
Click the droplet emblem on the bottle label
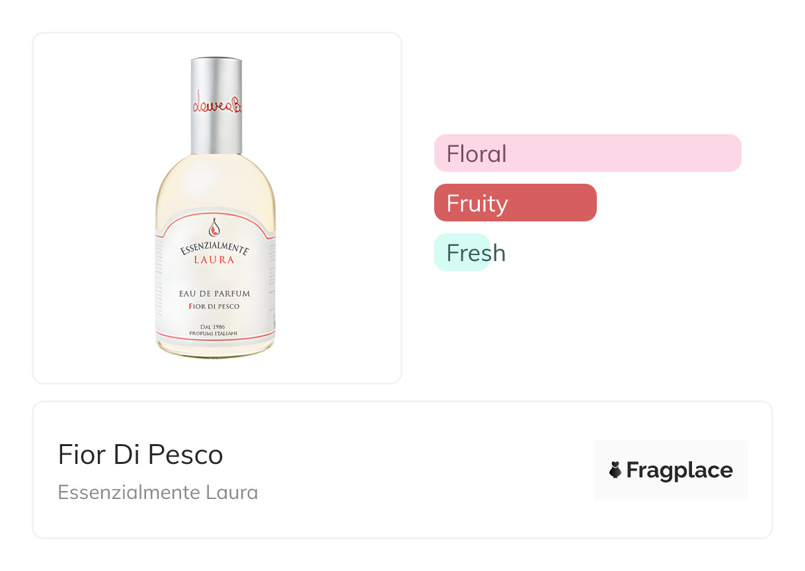214,227
